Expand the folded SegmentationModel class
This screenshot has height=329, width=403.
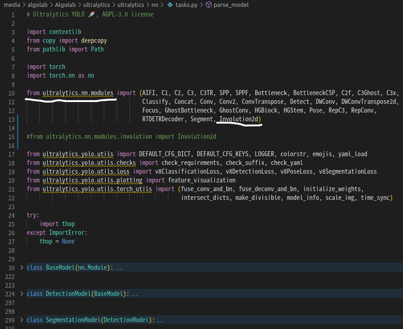(21, 319)
